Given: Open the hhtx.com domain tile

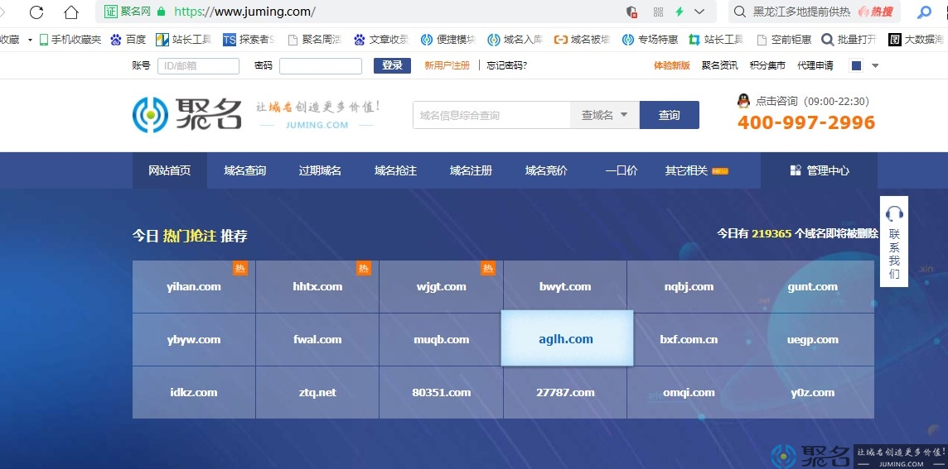Looking at the screenshot, I should [317, 287].
